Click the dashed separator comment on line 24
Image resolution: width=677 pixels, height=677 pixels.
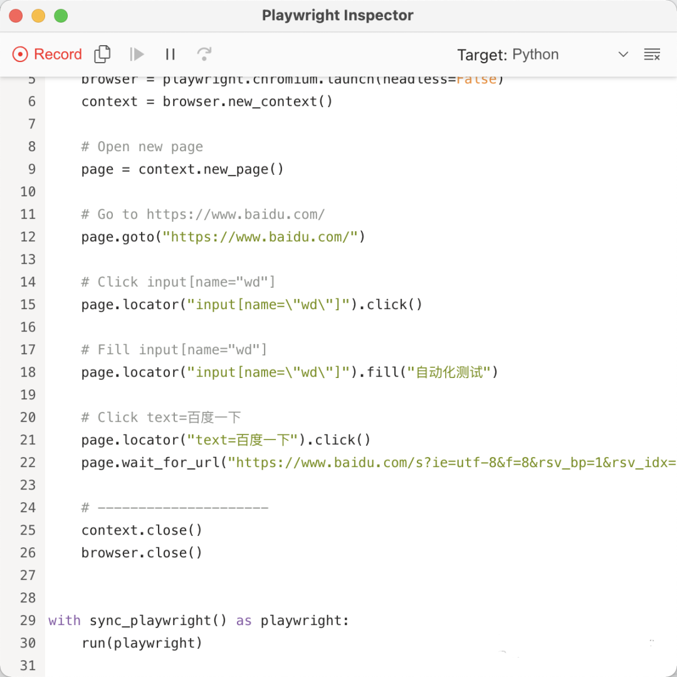pyautogui.click(x=175, y=508)
